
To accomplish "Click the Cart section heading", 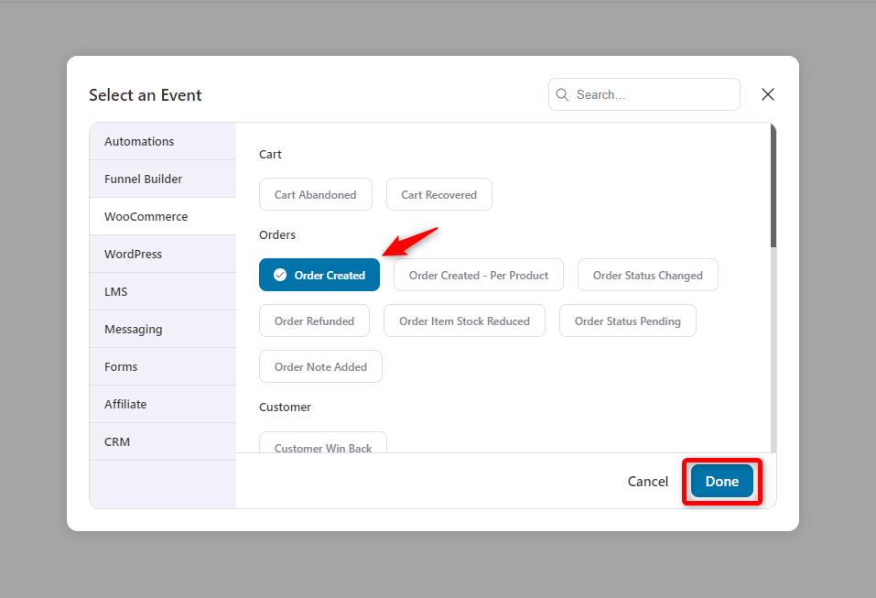I will coord(270,154).
